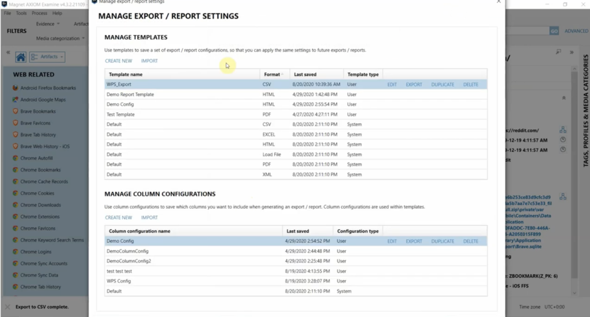Click the Chrome Sync Accounts icon
This screenshot has height=317, width=590.
(x=16, y=263)
